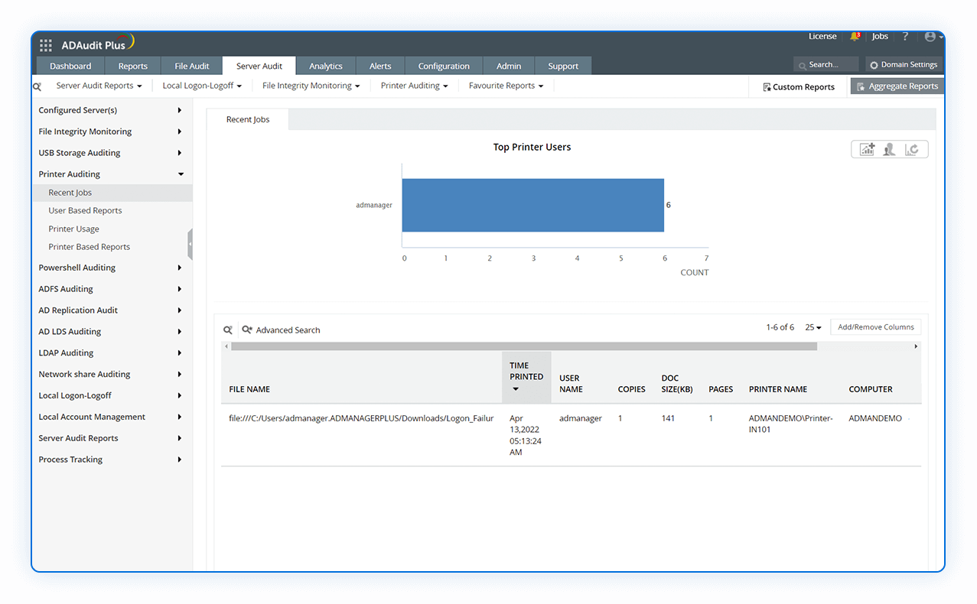The height and width of the screenshot is (604, 977).
Task: Click the top Search input field
Action: tap(826, 65)
